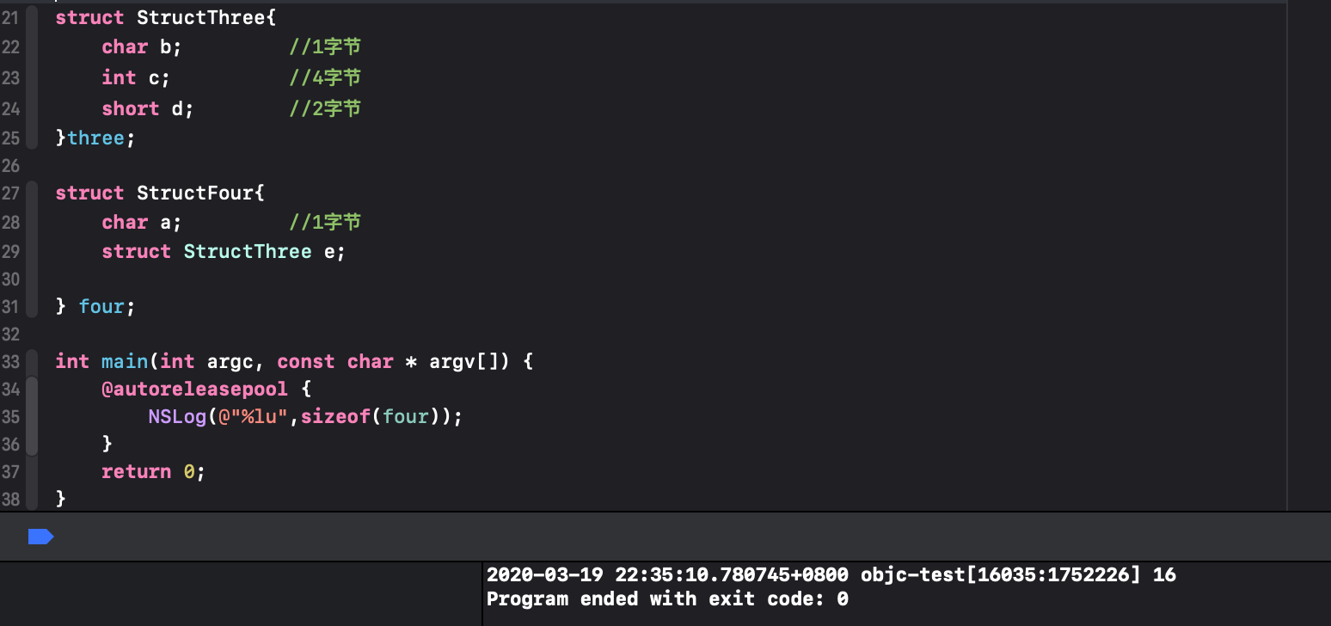
Task: Place cursor on StructThree type in line 29
Action: point(248,251)
